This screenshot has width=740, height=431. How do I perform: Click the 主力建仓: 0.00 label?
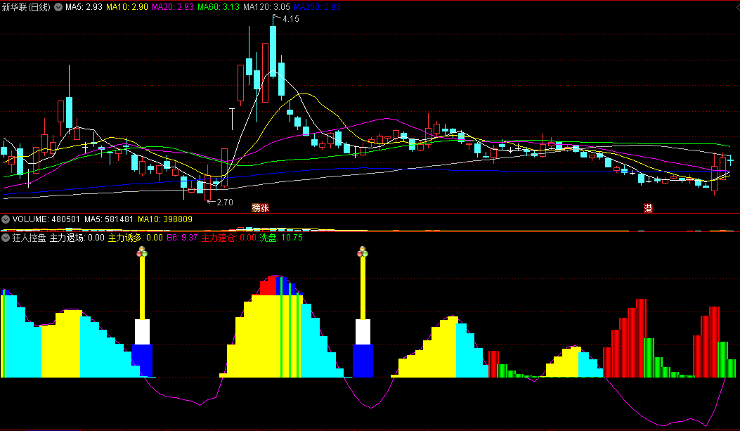(229, 238)
